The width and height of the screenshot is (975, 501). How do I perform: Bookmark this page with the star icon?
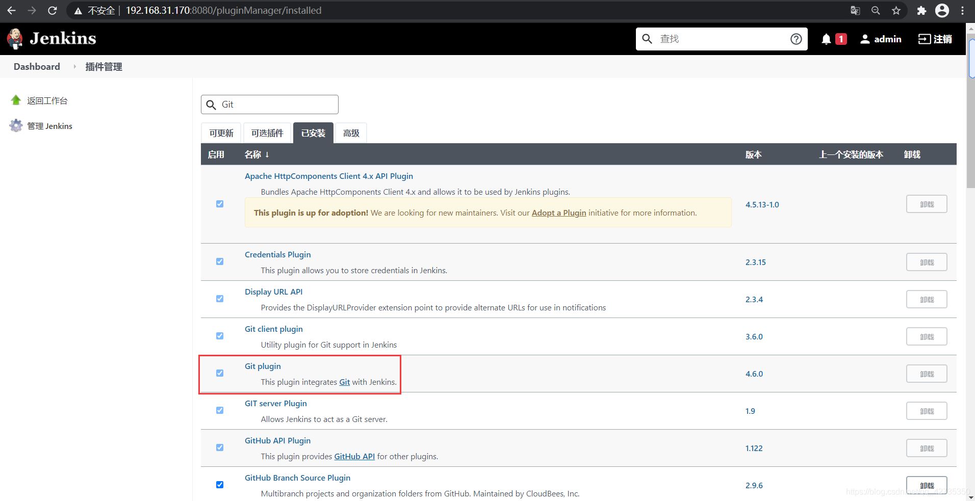896,10
